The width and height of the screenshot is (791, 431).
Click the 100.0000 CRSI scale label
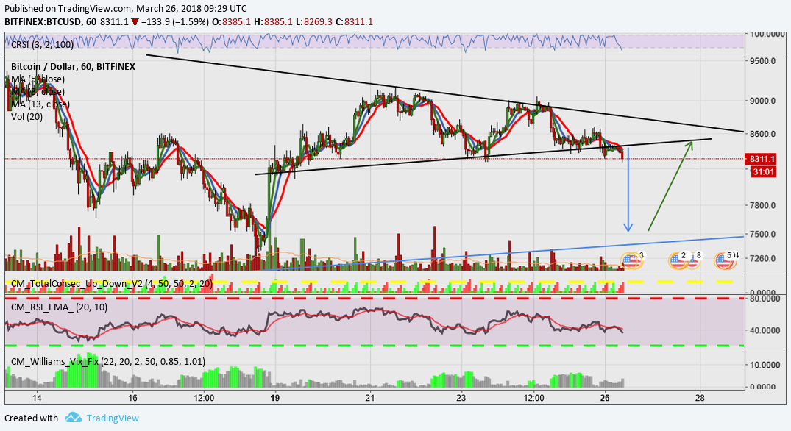pos(767,35)
